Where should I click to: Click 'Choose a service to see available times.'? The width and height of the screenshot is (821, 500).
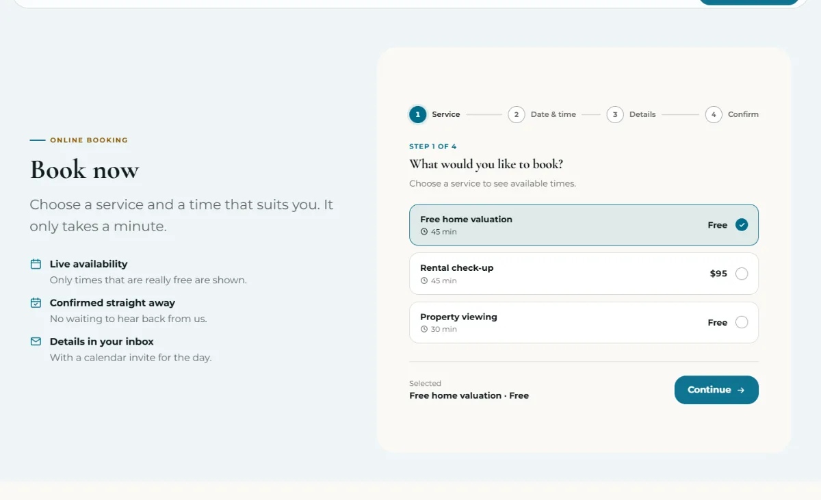point(493,183)
